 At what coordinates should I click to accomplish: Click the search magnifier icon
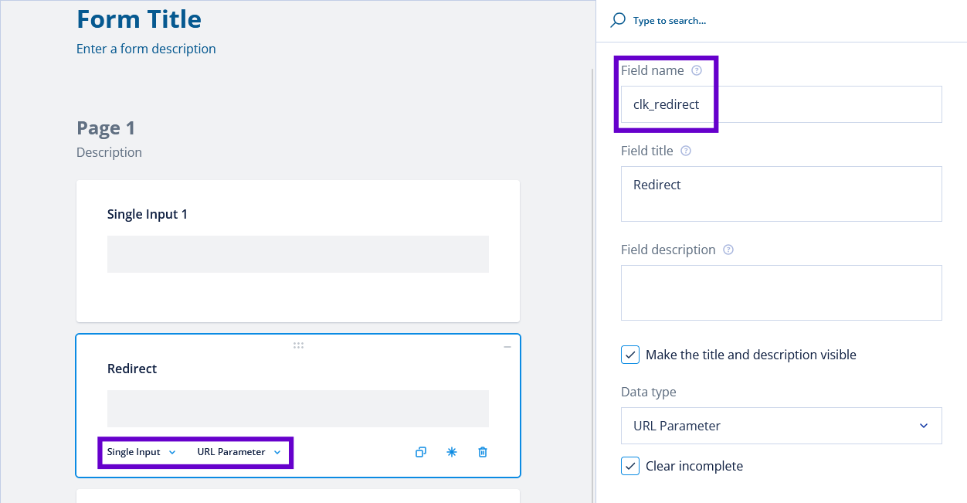618,21
